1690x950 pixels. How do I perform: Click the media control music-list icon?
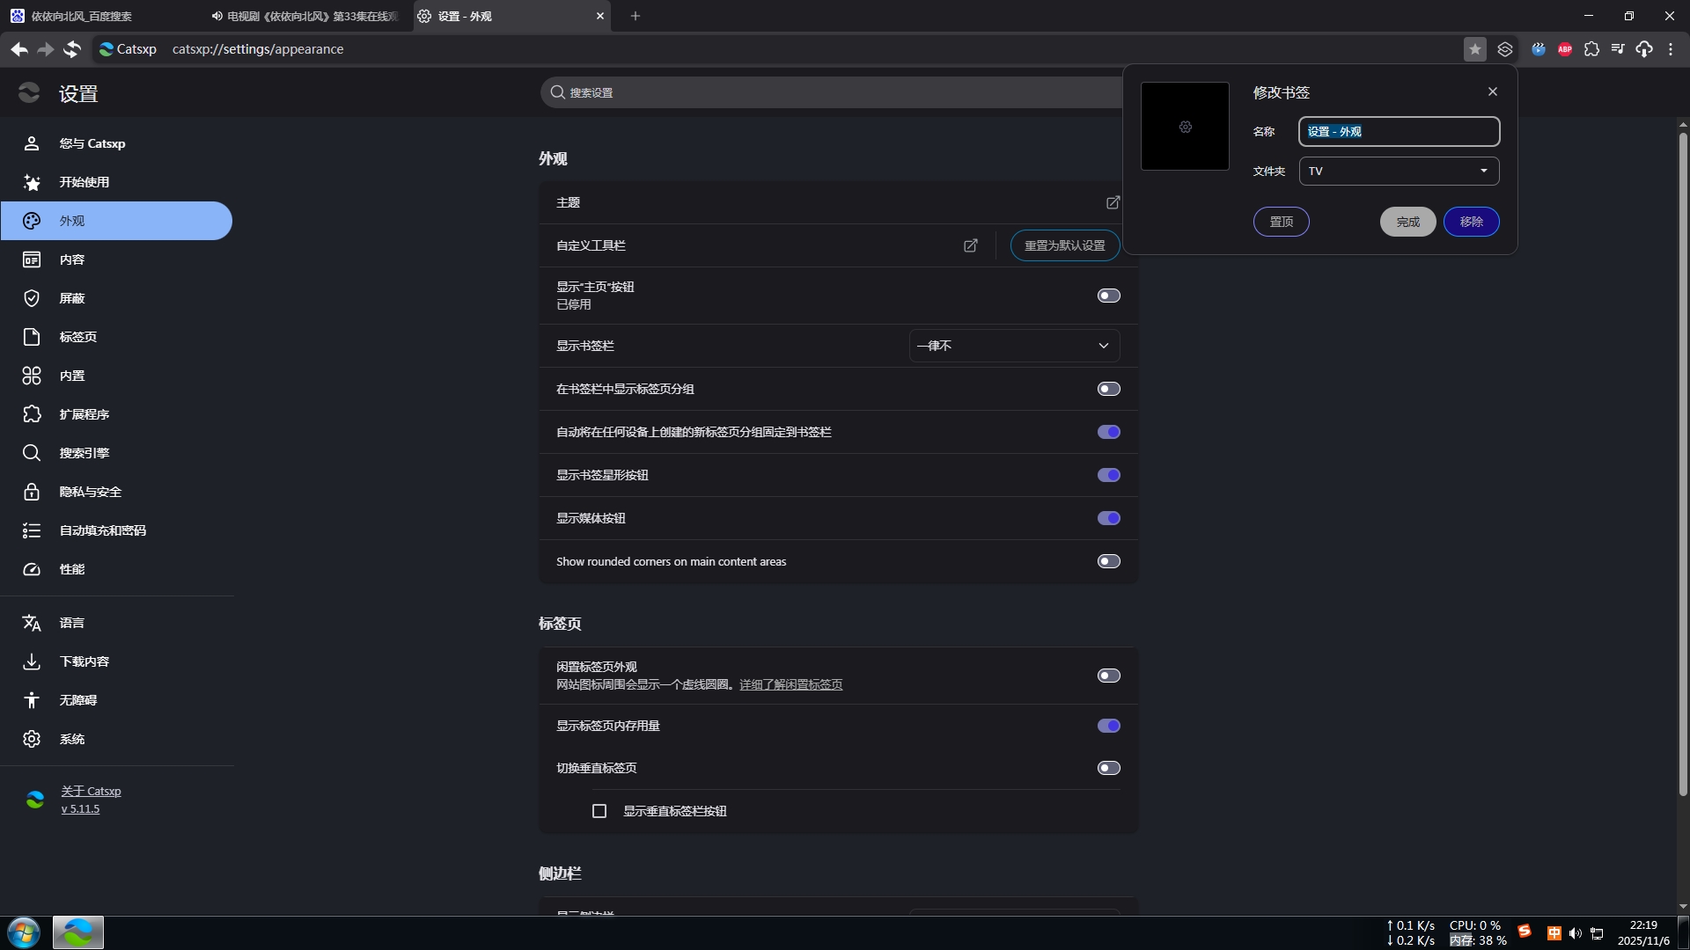pyautogui.click(x=1618, y=49)
